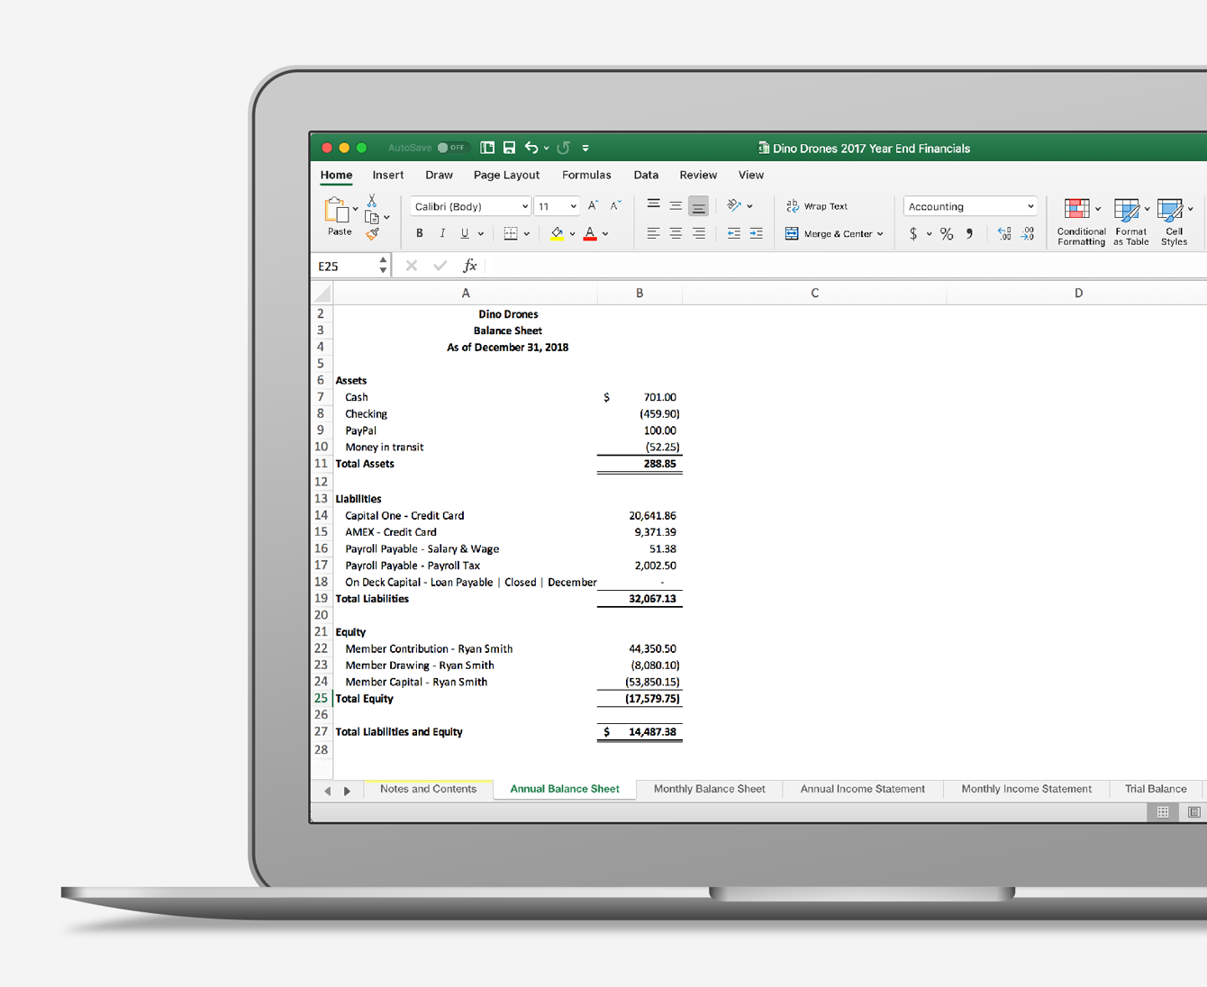Click the Percent Style icon
Image resolution: width=1207 pixels, height=987 pixels.
coord(946,233)
